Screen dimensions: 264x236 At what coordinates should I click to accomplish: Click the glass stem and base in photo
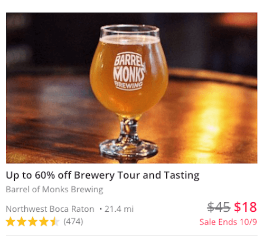129,139
